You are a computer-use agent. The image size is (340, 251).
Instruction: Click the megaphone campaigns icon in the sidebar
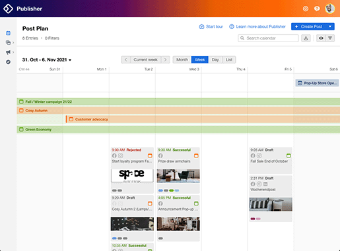coord(8,52)
